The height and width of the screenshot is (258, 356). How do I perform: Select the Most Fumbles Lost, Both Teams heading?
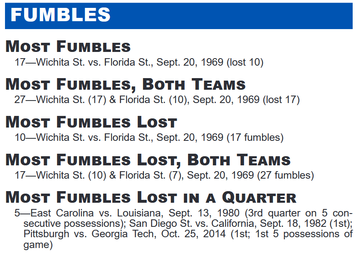tap(148, 160)
